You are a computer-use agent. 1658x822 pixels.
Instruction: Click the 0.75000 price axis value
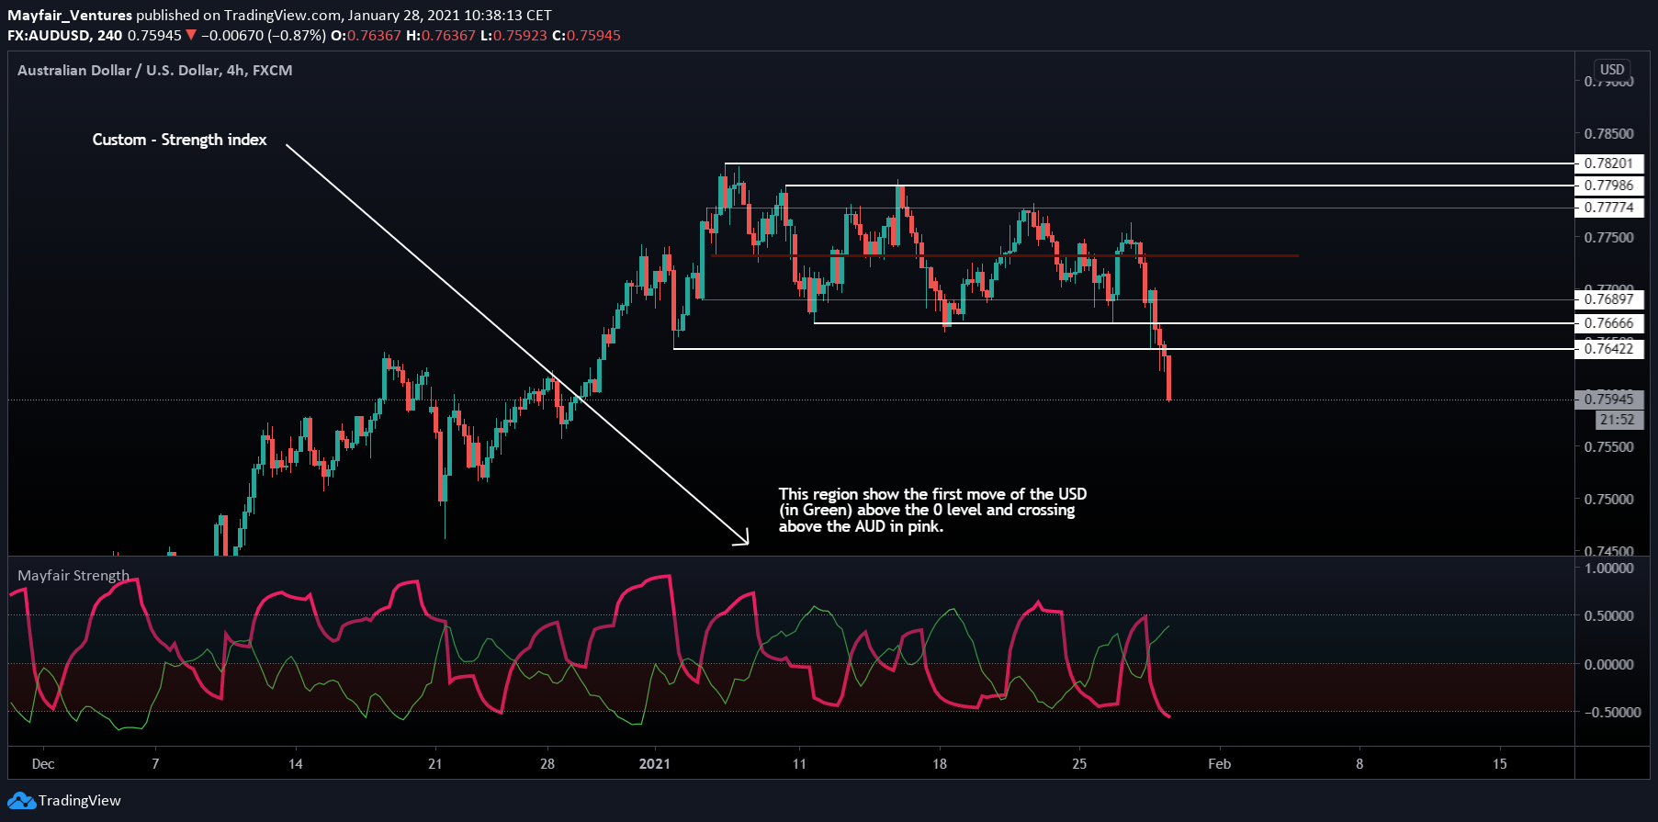[1608, 500]
